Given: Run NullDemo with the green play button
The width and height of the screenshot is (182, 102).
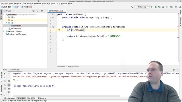Looking at the screenshot, I should 152,7.
